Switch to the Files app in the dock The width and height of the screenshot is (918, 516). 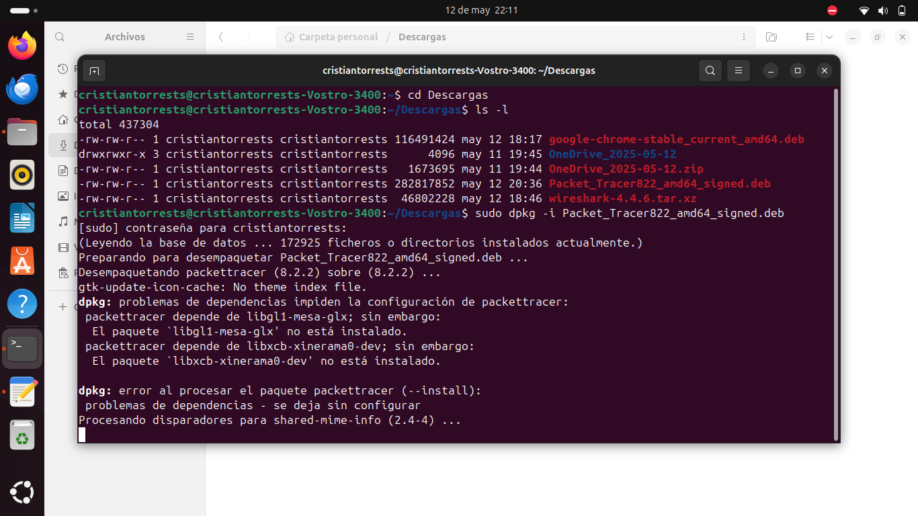[x=22, y=132]
